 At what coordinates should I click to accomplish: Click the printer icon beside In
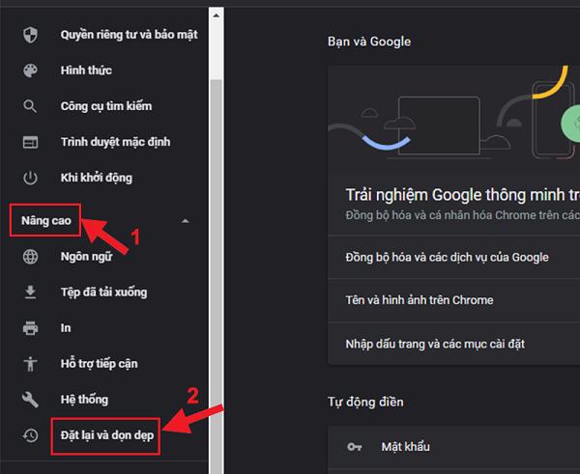(x=31, y=328)
